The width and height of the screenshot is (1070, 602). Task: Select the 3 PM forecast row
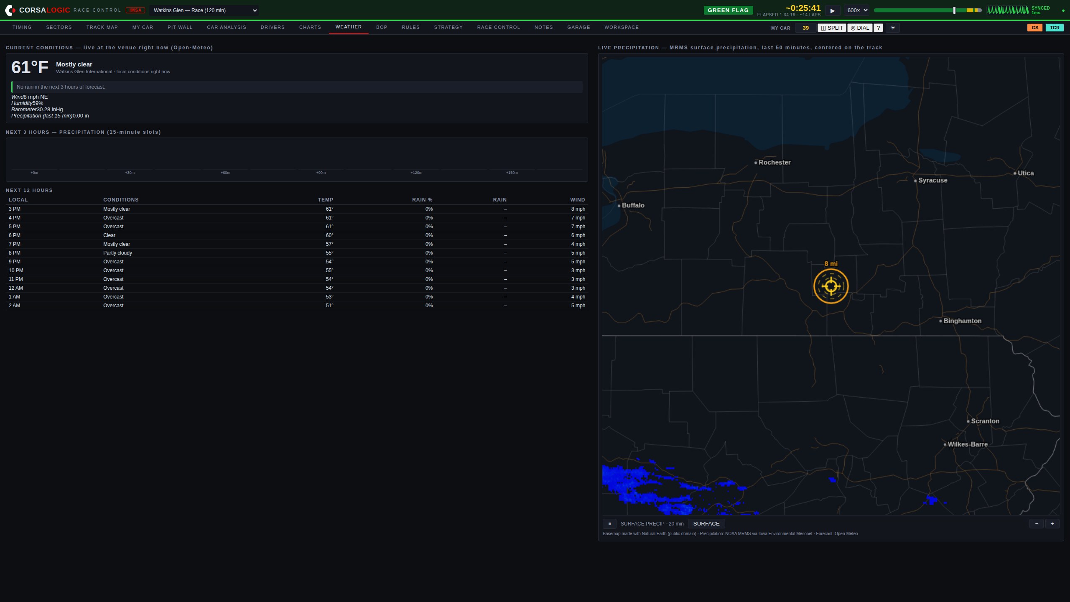pos(297,209)
